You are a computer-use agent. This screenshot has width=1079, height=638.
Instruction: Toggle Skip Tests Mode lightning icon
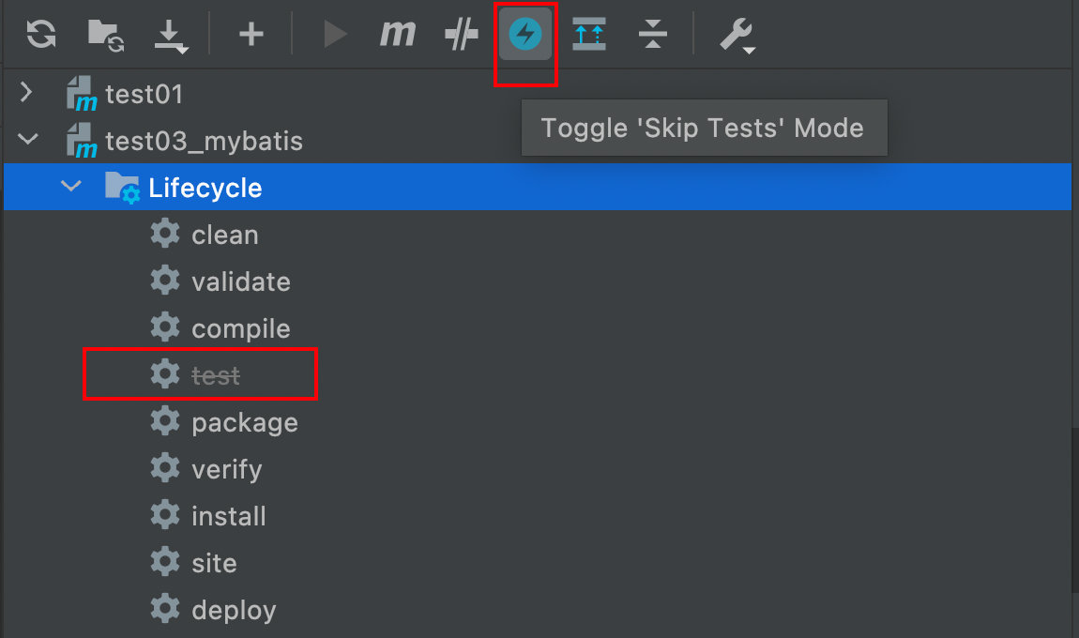(x=525, y=34)
